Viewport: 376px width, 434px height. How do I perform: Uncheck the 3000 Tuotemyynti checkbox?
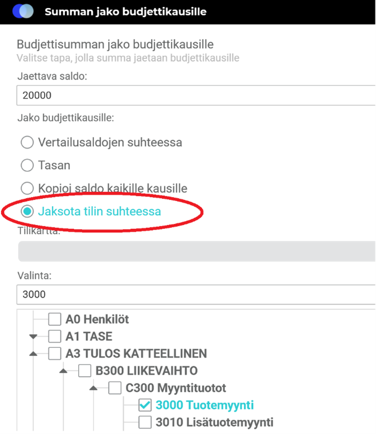pos(145,405)
